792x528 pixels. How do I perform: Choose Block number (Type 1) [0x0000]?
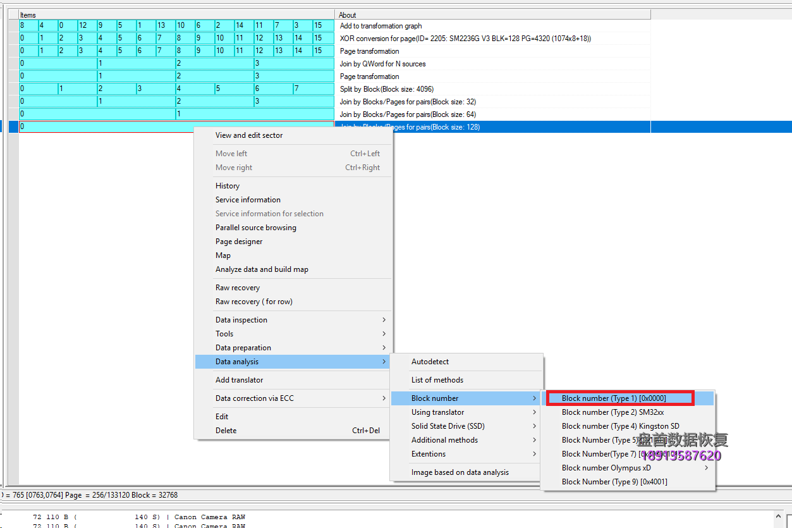628,398
